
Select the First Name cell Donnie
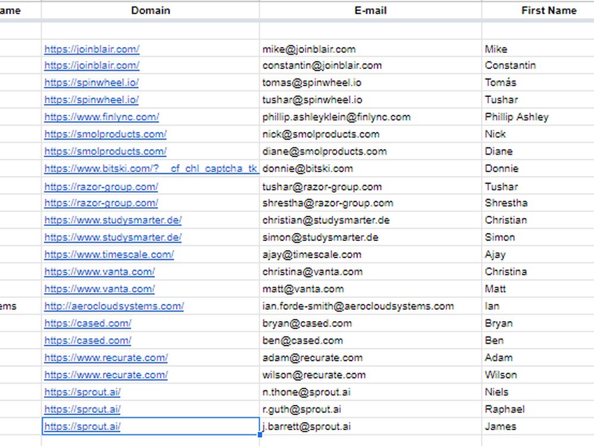pyautogui.click(x=538, y=169)
